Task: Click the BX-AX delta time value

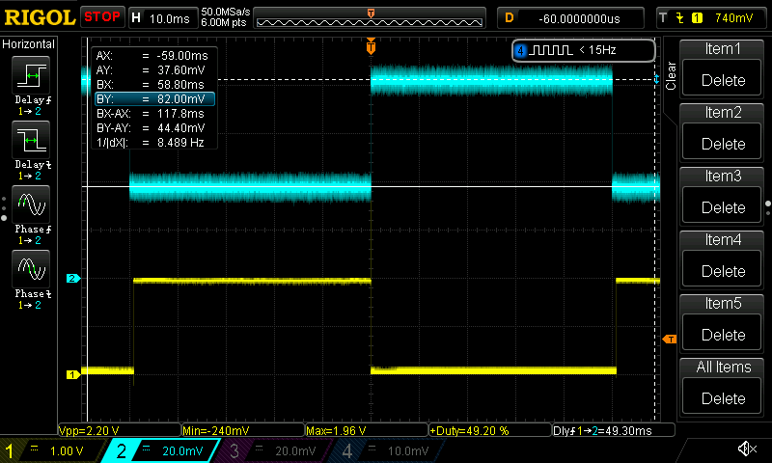Action: [x=180, y=114]
